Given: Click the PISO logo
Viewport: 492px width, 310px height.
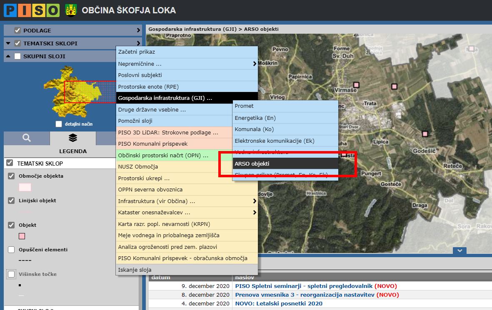Looking at the screenshot, I should click(32, 10).
